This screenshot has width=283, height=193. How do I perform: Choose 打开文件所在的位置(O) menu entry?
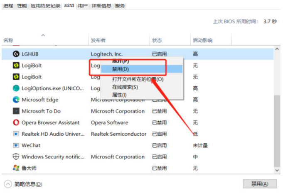tap(138, 79)
